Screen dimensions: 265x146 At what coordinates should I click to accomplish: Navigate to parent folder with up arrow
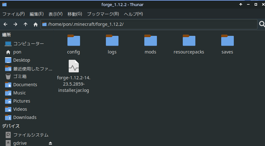click(x=26, y=24)
